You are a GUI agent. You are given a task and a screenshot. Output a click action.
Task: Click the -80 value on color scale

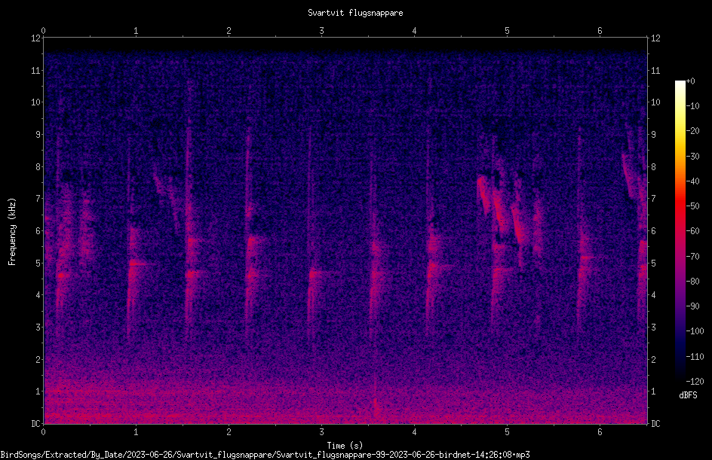[x=692, y=281]
